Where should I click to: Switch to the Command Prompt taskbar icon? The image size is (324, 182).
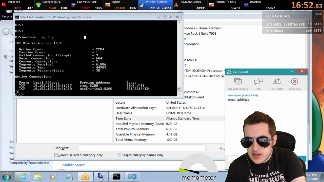point(116,176)
